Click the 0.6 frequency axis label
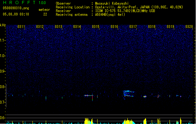The height and width of the screenshot is (124, 196). [x=2, y=118]
